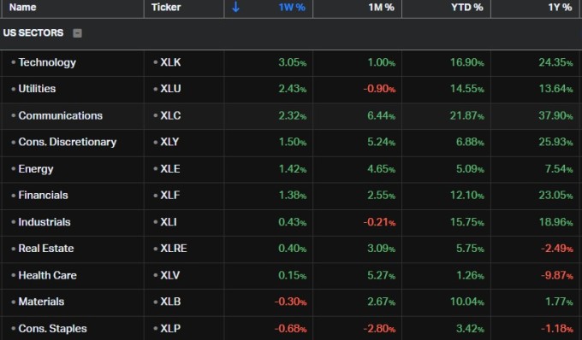Click the 1W % sort arrow icon
Screen dimensions: 582x340
tap(235, 7)
